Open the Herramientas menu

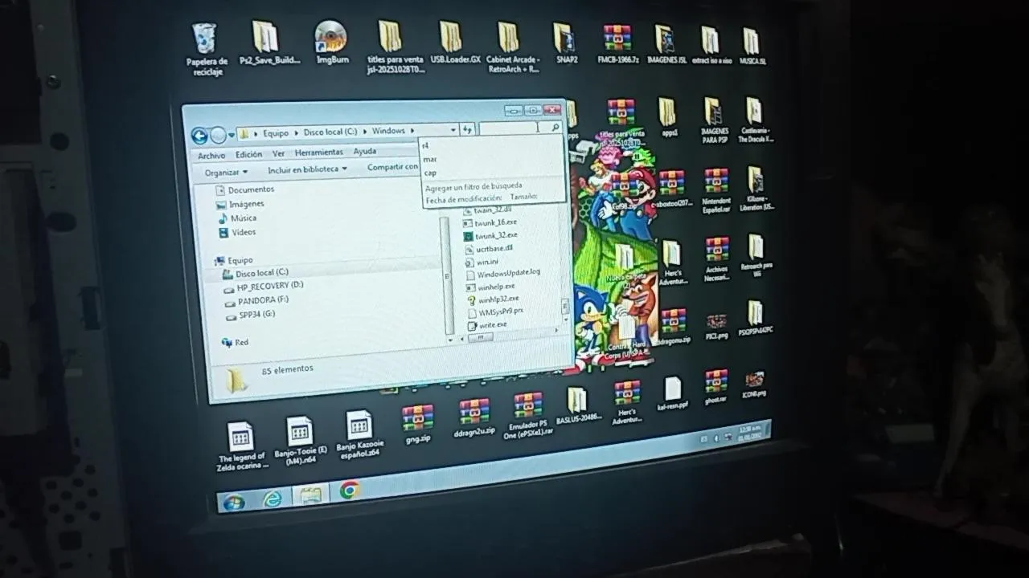click(318, 153)
